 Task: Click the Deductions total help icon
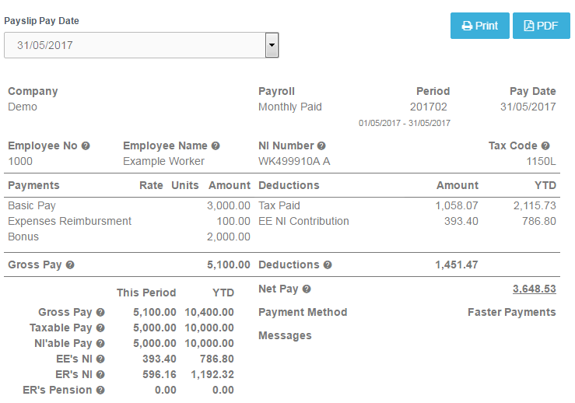point(328,265)
